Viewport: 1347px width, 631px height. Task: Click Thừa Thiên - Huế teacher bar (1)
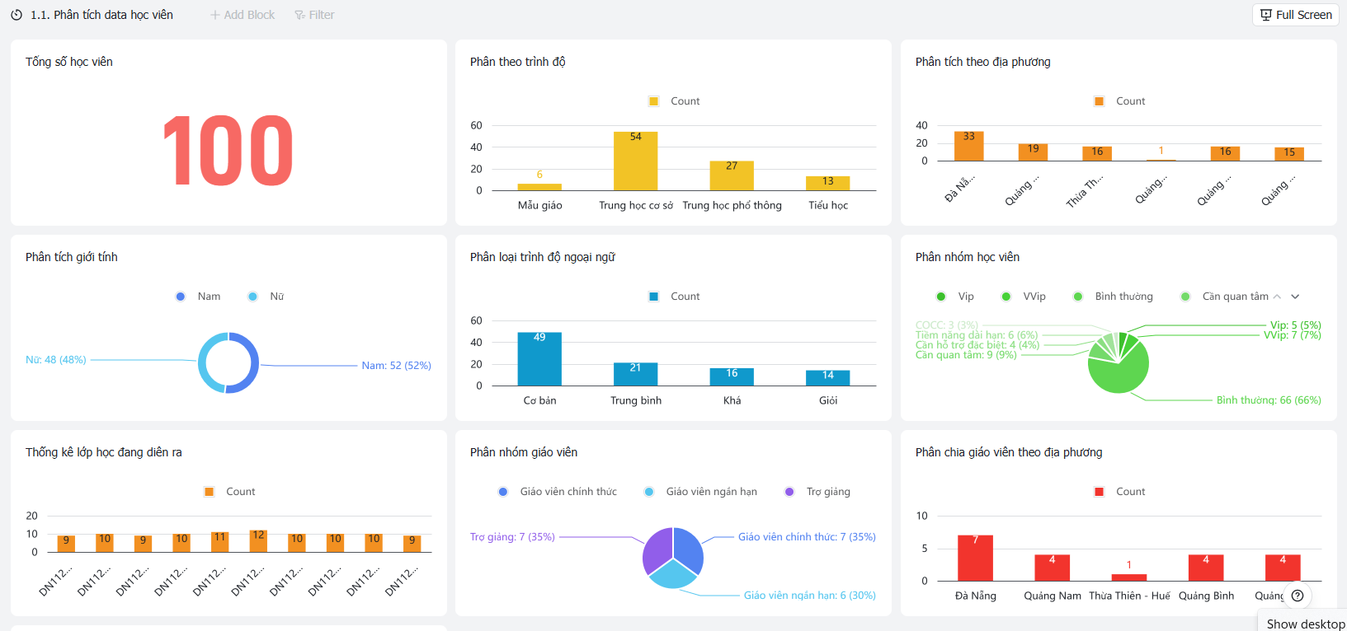[x=1129, y=577]
